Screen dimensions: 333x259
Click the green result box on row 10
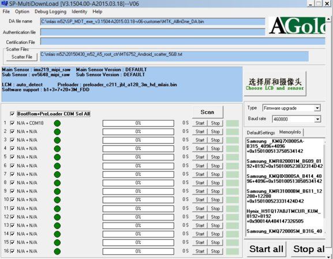(233, 200)
